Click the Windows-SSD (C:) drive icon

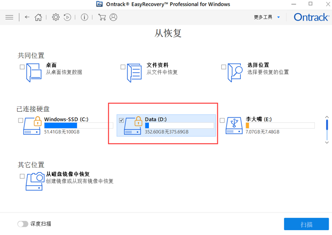(33, 125)
